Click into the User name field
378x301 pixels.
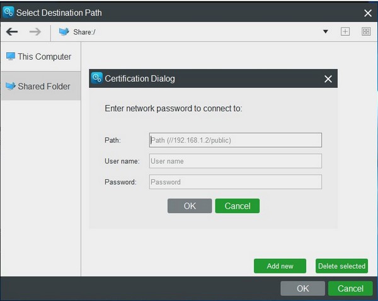click(x=235, y=161)
